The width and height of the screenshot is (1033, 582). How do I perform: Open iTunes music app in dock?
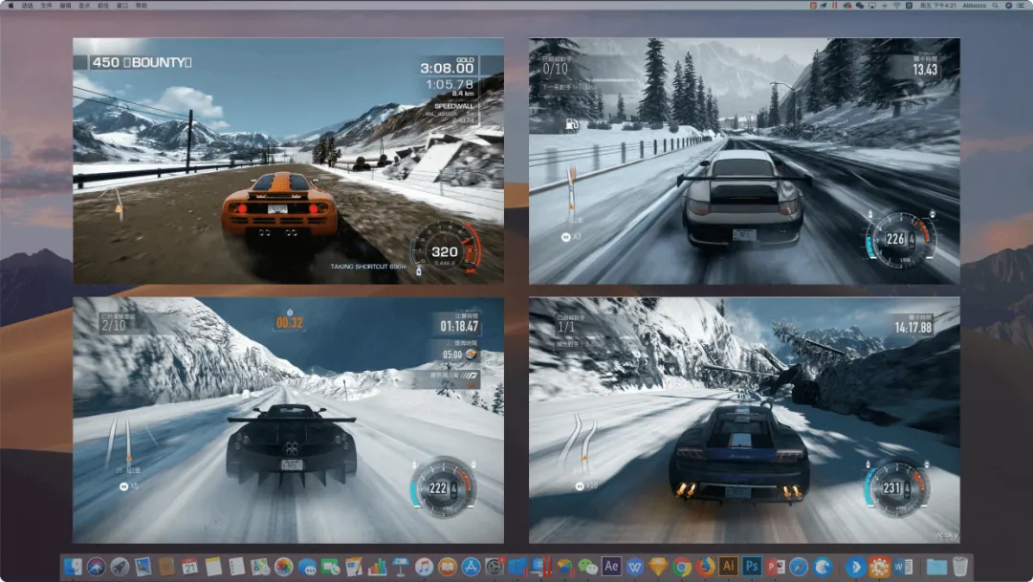425,566
